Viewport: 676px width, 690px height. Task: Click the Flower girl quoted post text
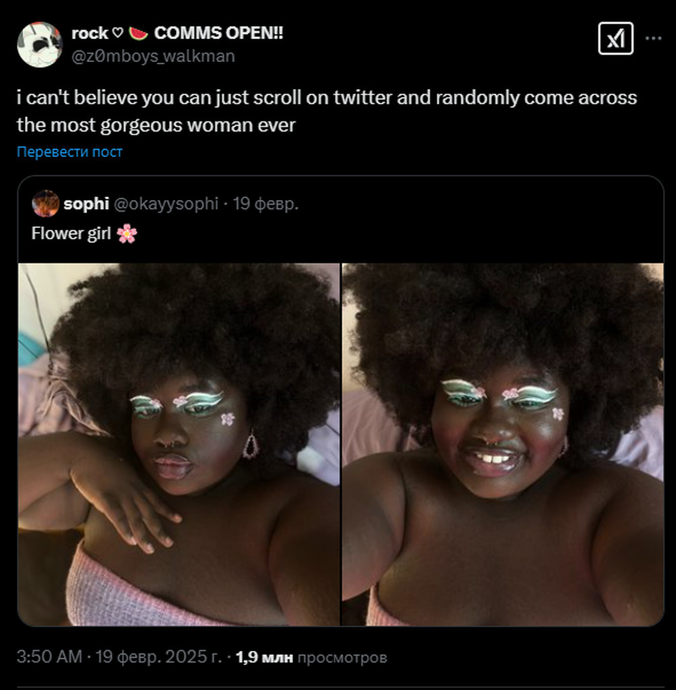click(x=71, y=234)
